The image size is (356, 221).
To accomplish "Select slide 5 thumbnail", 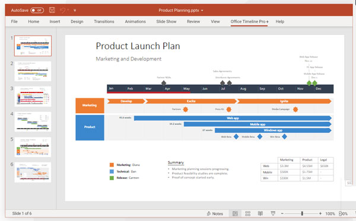I will click(x=33, y=147).
